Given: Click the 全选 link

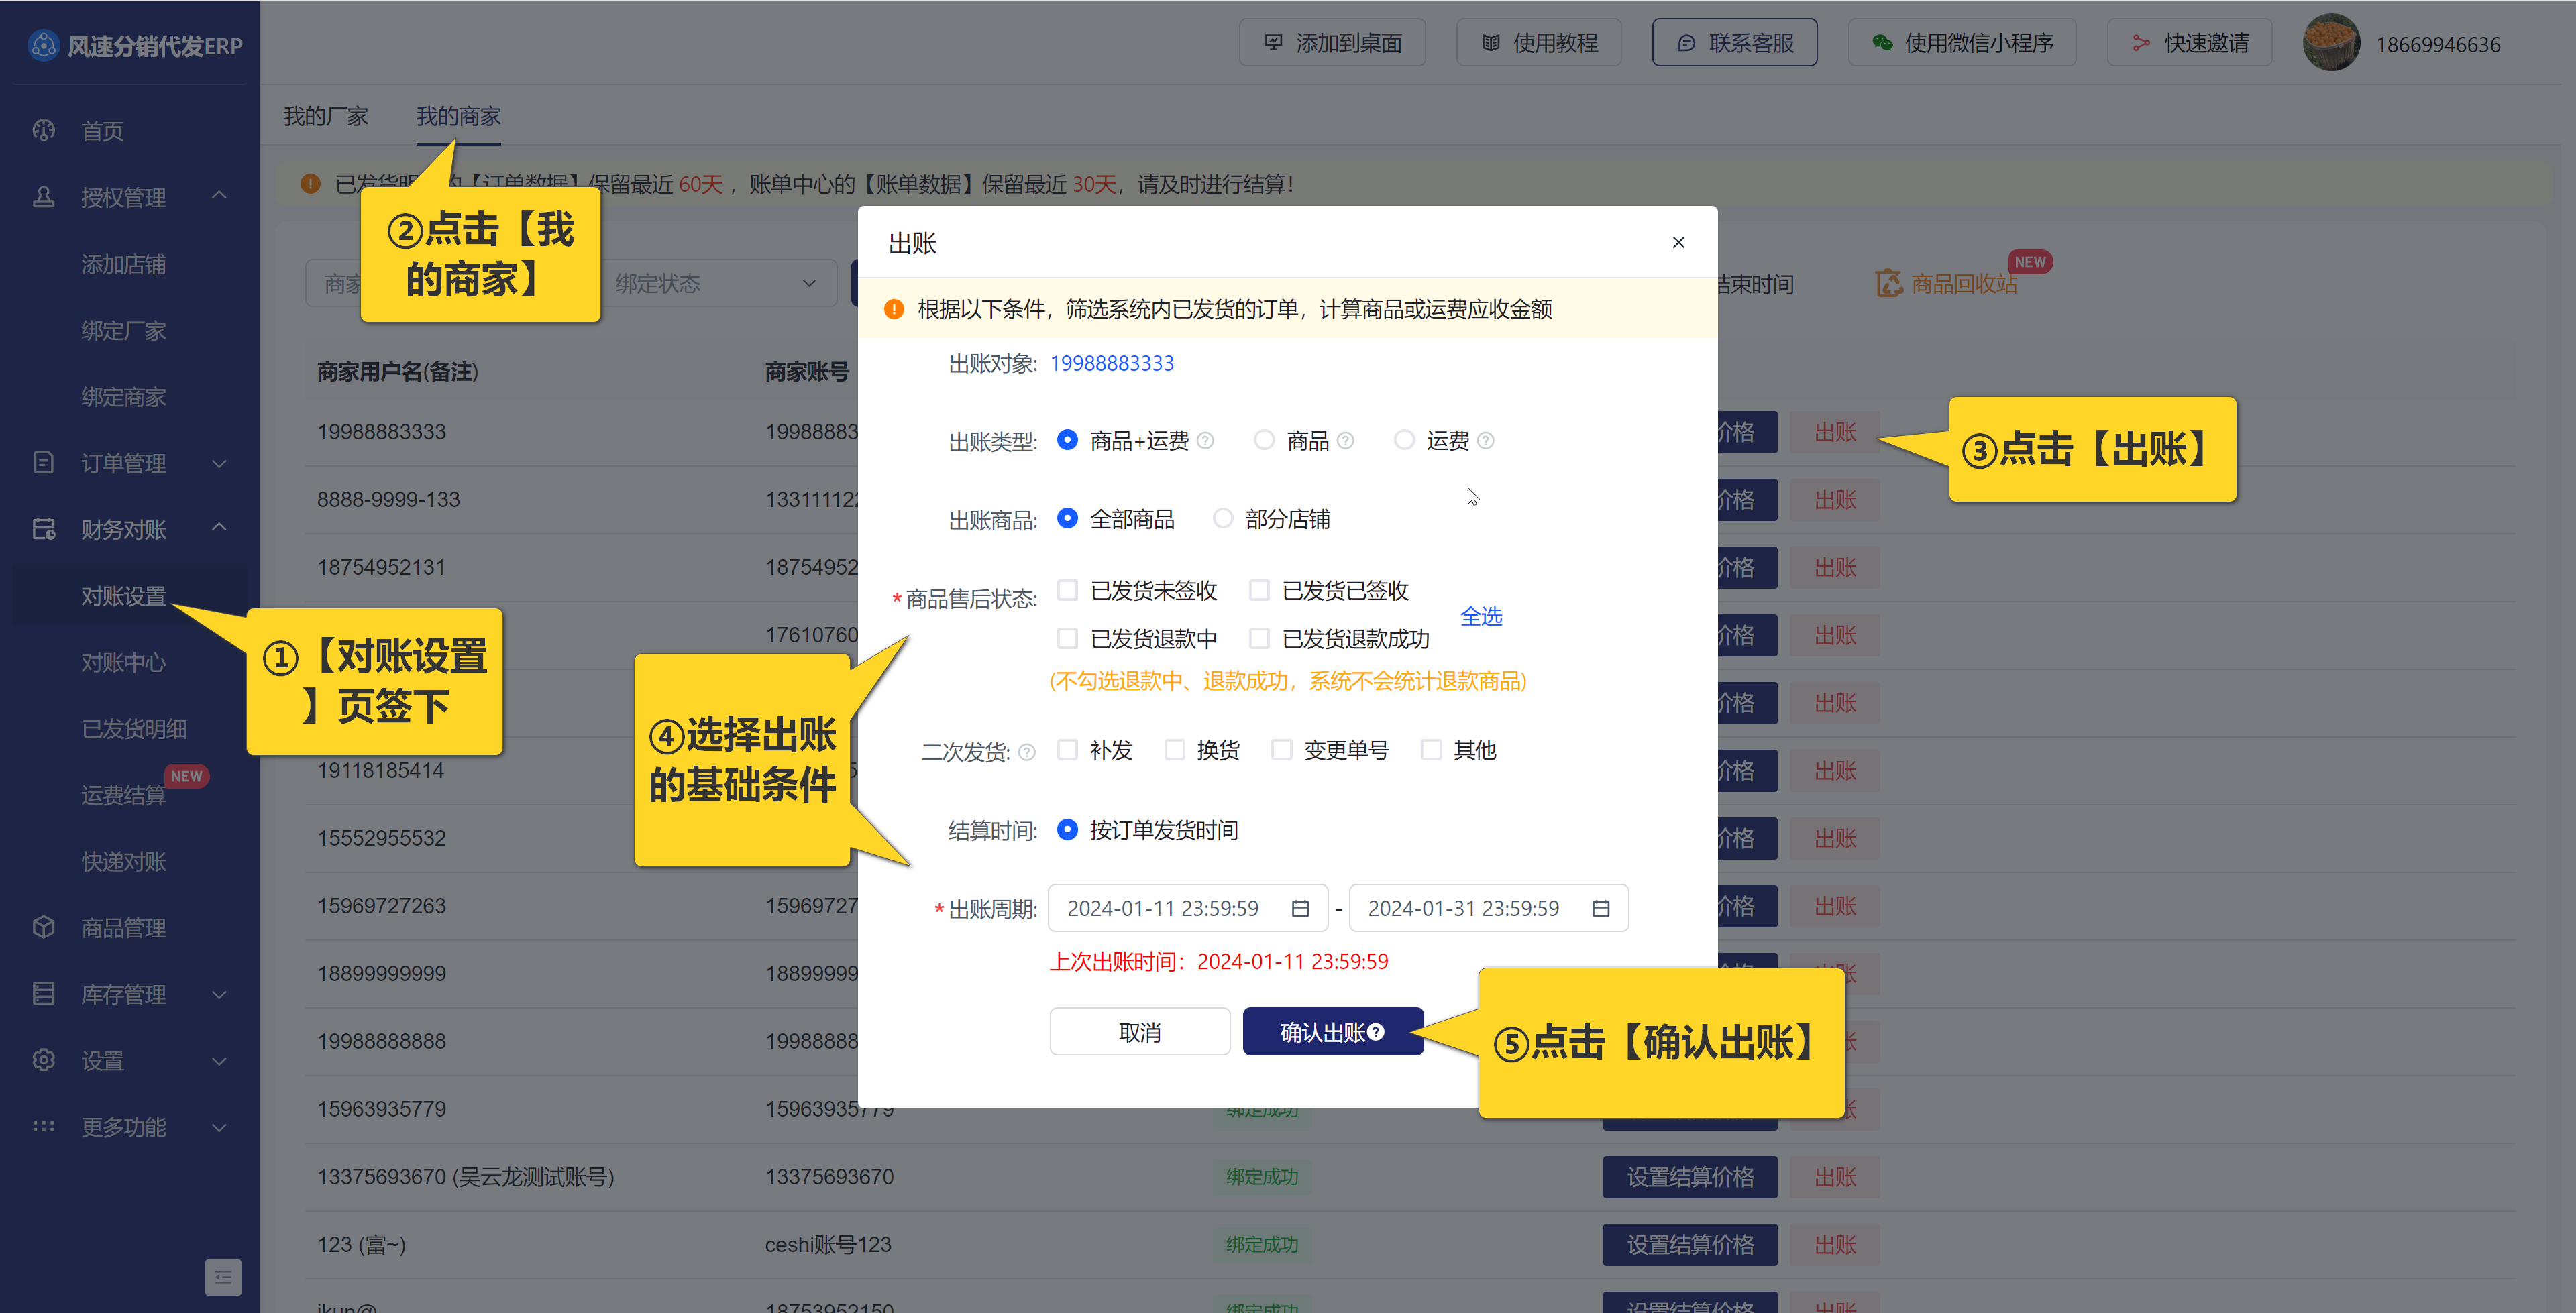Looking at the screenshot, I should [x=1480, y=616].
